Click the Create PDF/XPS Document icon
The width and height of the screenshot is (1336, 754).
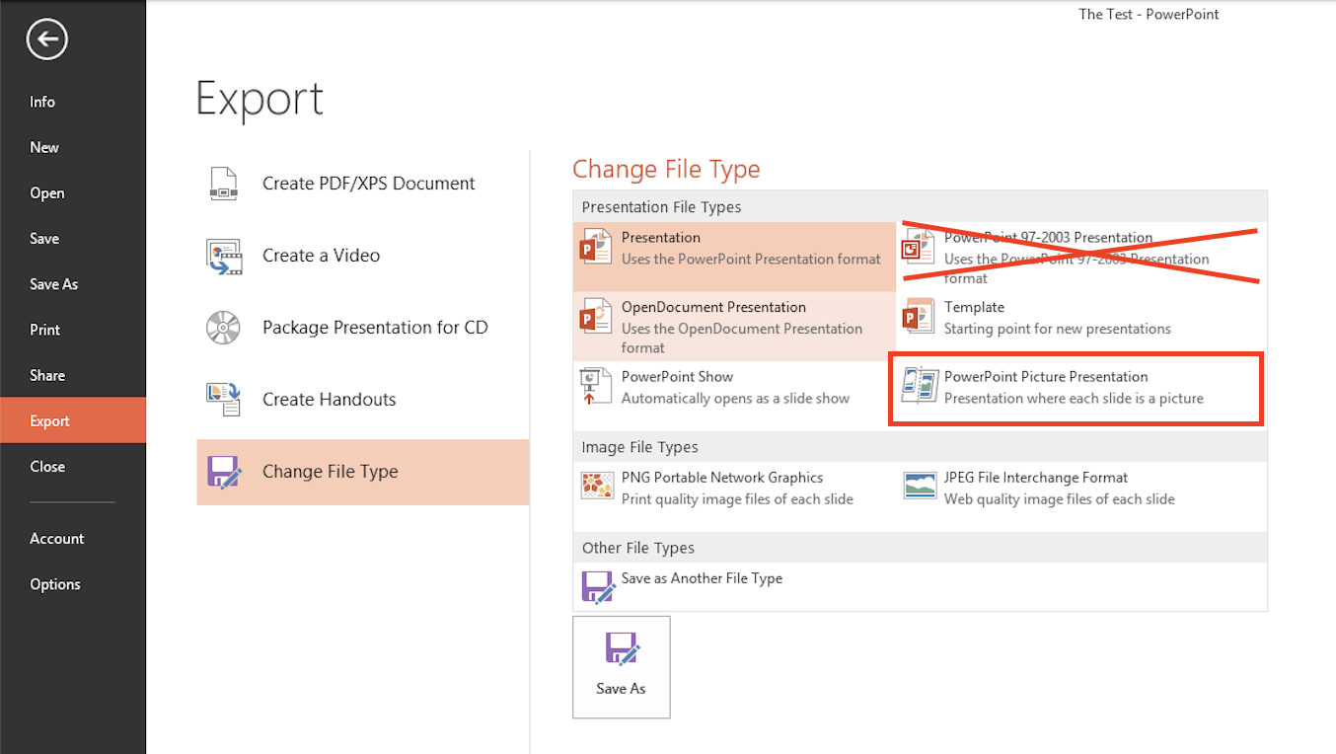(223, 184)
